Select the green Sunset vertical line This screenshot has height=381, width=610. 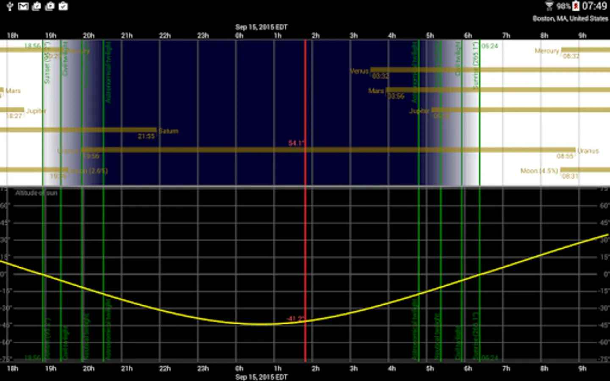pyautogui.click(x=42, y=201)
